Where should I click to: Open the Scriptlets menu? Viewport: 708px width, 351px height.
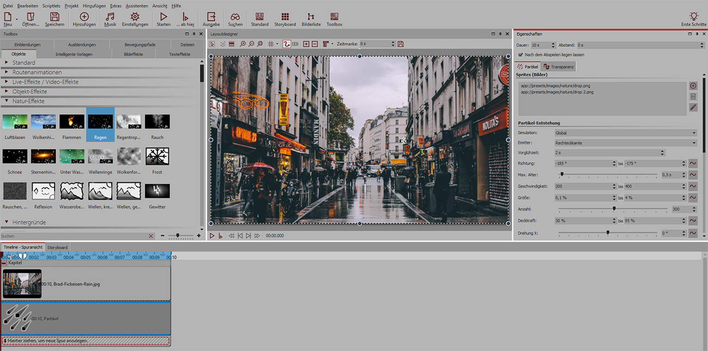coord(51,5)
